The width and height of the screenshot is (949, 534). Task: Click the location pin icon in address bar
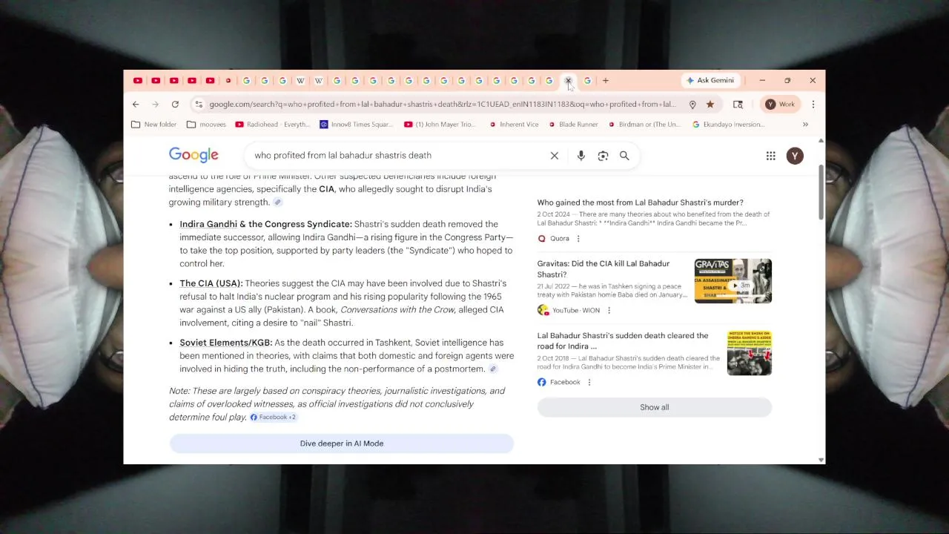(x=692, y=105)
